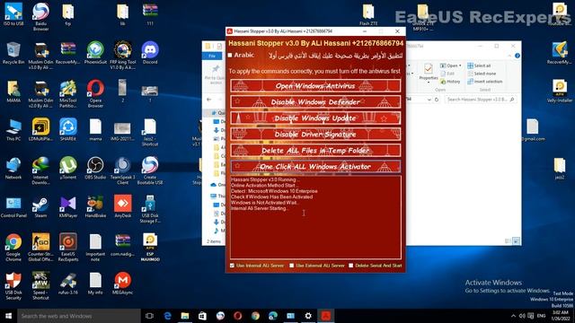Open Settings gear on the taskbar
Screen dimensions: 575x323
click(x=308, y=316)
